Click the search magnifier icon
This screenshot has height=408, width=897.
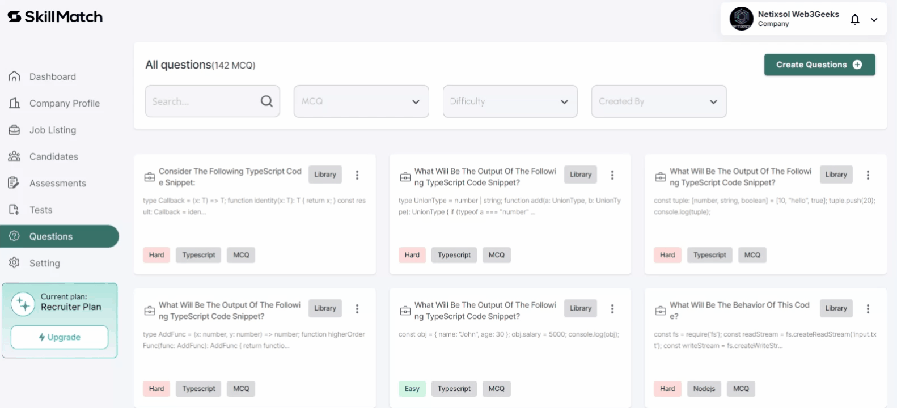click(266, 101)
